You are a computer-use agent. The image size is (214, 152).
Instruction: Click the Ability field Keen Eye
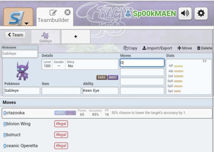point(100,90)
